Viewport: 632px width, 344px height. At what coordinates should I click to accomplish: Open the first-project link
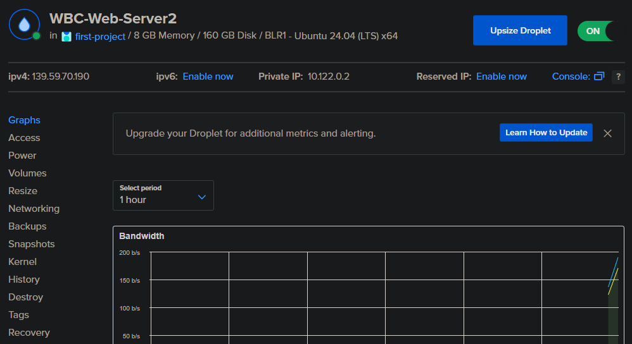click(100, 37)
